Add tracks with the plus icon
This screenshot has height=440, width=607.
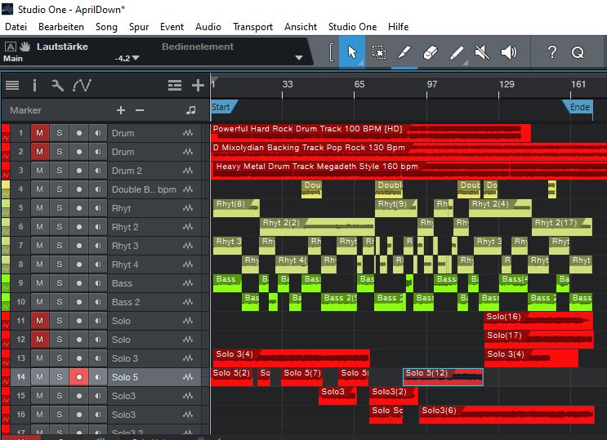(x=198, y=85)
